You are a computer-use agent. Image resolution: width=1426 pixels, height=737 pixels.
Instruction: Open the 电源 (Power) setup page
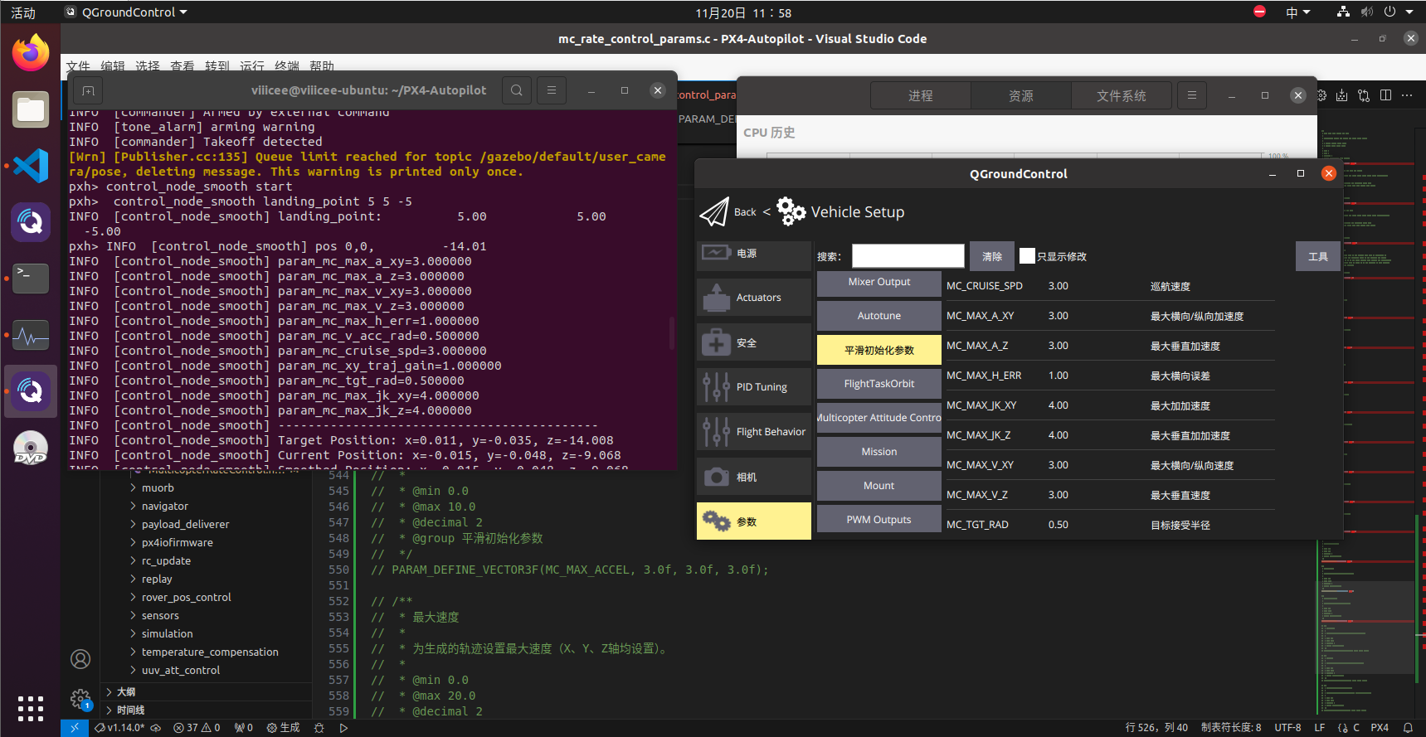[754, 254]
